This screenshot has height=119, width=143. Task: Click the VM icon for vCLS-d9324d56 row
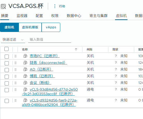(25, 100)
